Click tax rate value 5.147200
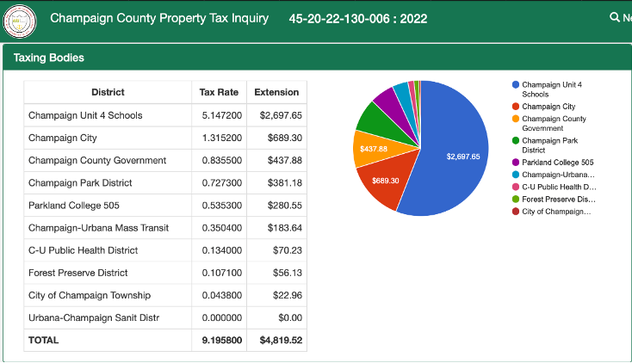Screen dimensions: 632x363 221,115
